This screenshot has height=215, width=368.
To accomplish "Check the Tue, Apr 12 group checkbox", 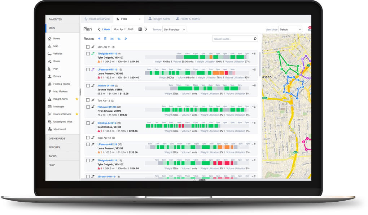I will [88, 100].
